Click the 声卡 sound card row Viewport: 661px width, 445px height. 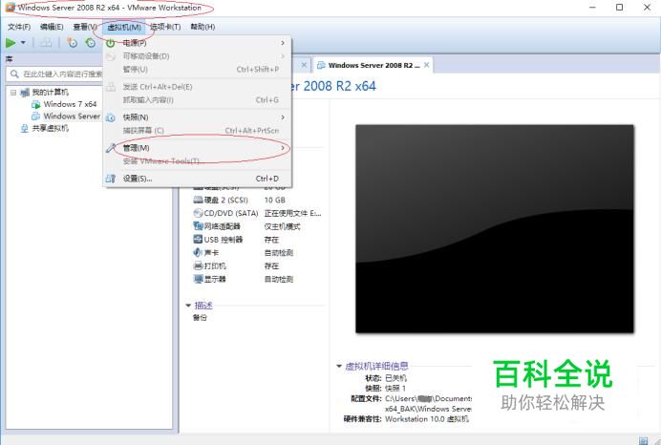257,253
